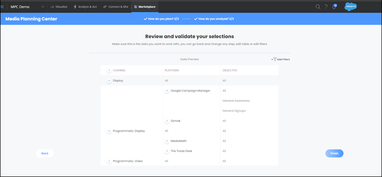Expand The Trade Desk platform row
Image resolution: width=382 pixels, height=177 pixels.
tap(167, 151)
